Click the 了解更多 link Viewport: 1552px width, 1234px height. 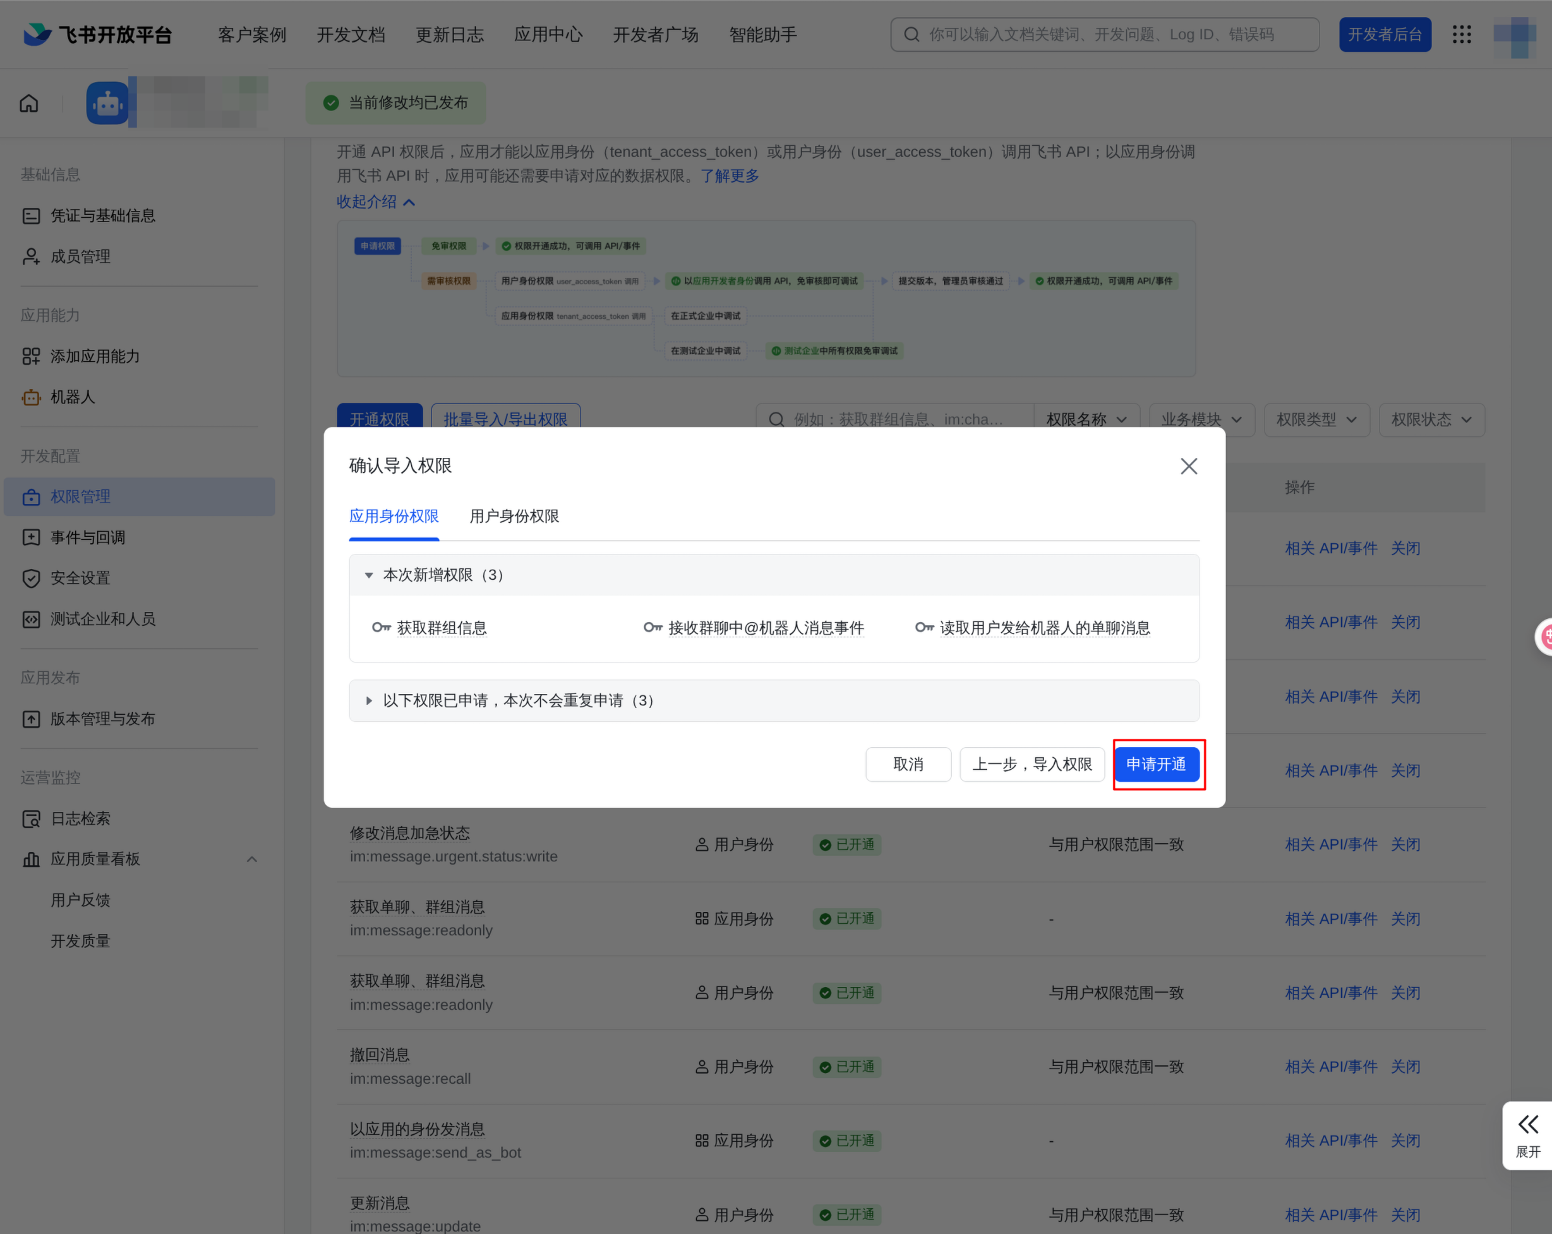pos(729,176)
